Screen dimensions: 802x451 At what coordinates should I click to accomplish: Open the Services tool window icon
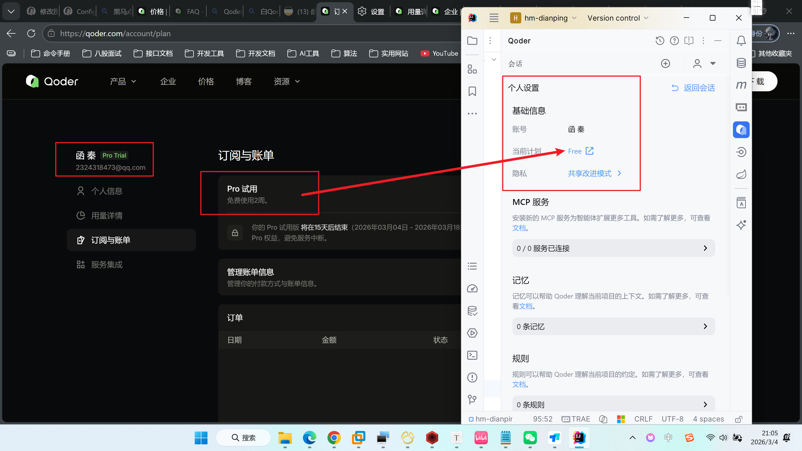pyautogui.click(x=472, y=333)
